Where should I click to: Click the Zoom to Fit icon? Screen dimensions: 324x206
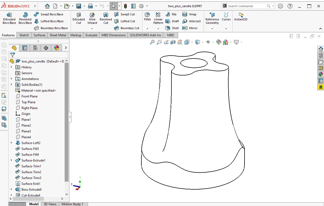pos(152,42)
